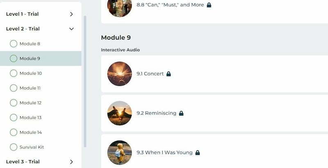Image resolution: width=328 pixels, height=168 pixels.
Task: Click the lock icon after 9.3 When I Was Young
Action: point(198,152)
